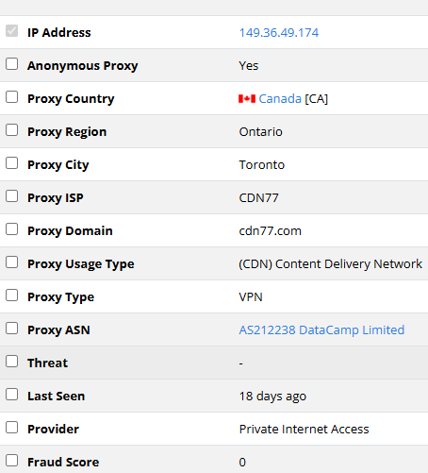The height and width of the screenshot is (473, 428).
Task: Check the Proxy Domain checkbox
Action: (x=12, y=229)
